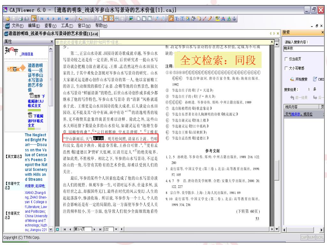Image resolution: width=327 pixels, height=245 pixels.
Task: Select the column text select tool
Action: click(x=182, y=19)
